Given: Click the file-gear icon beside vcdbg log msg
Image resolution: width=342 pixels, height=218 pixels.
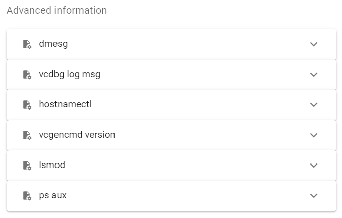Looking at the screenshot, I should click(x=27, y=75).
